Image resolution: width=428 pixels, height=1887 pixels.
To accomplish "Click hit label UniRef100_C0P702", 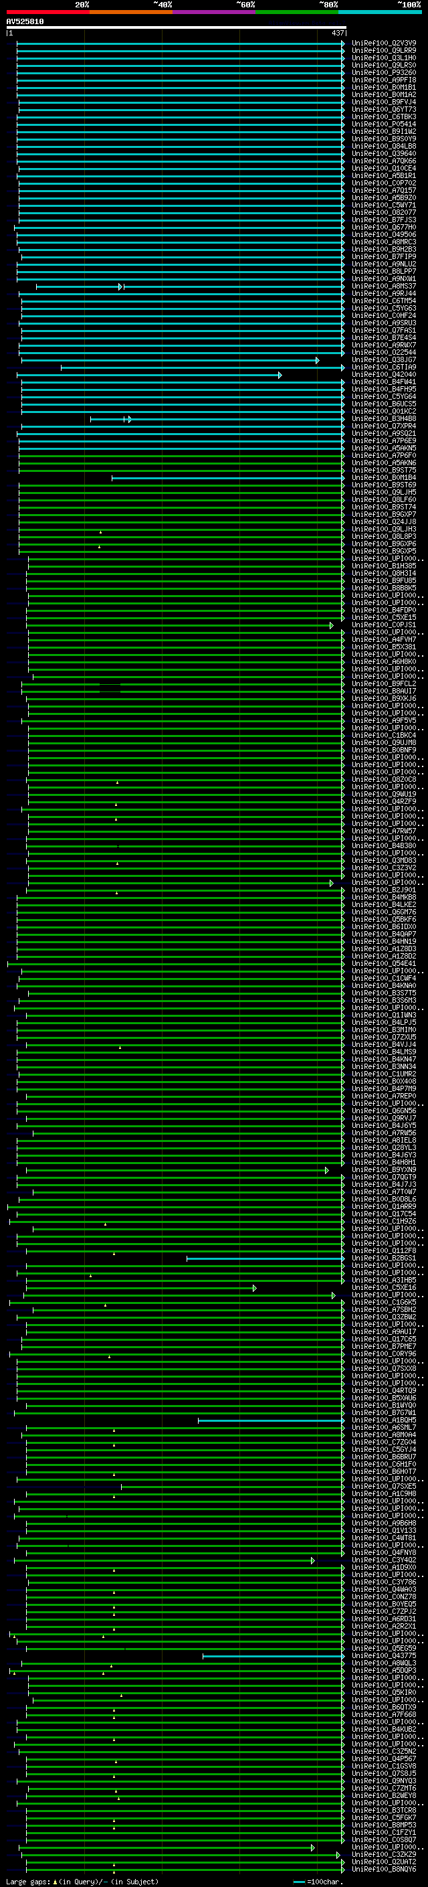I will 384,183.
